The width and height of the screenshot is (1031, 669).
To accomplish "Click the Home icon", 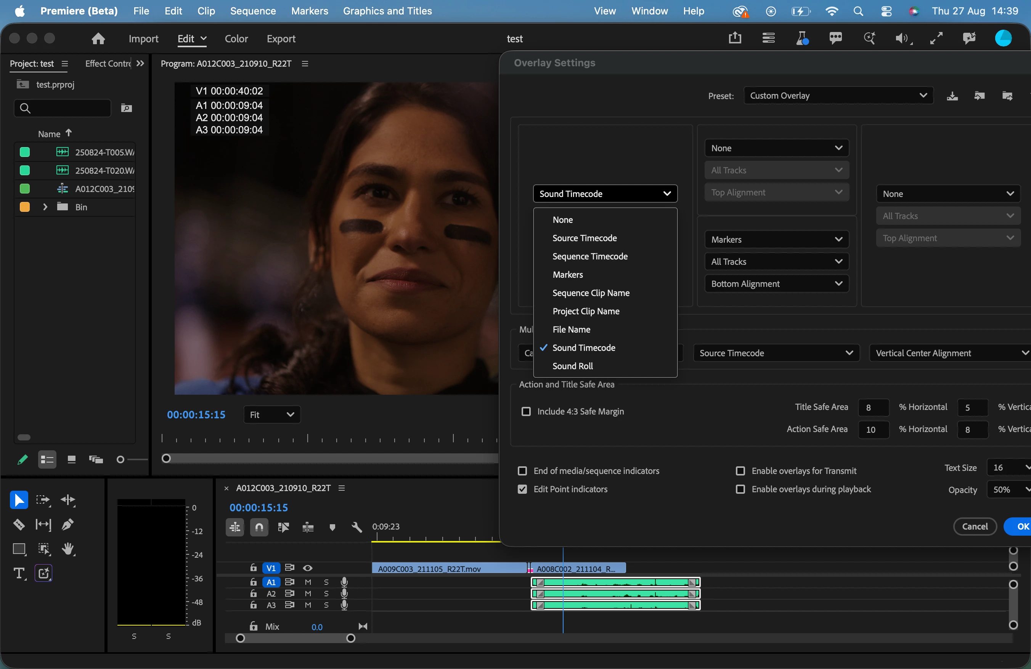I will click(x=98, y=38).
